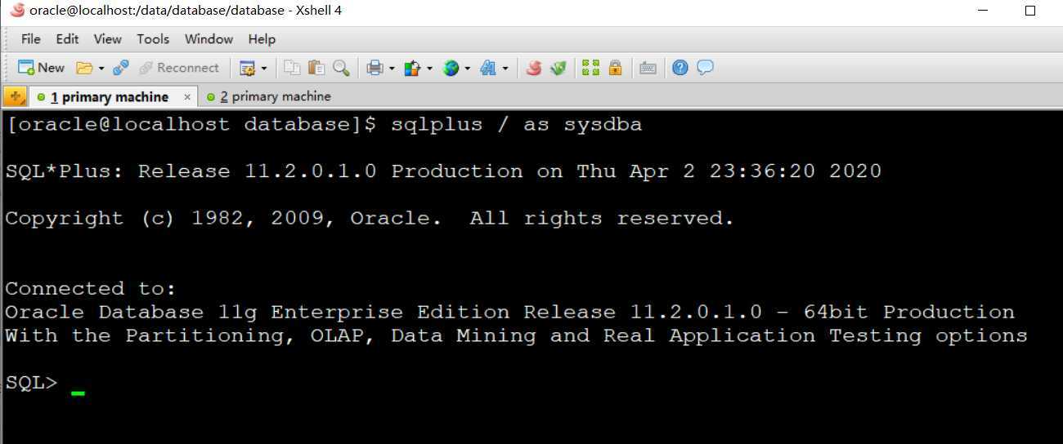Image resolution: width=1063 pixels, height=444 pixels.
Task: Launch the red Xshell swirl icon
Action: pos(534,68)
